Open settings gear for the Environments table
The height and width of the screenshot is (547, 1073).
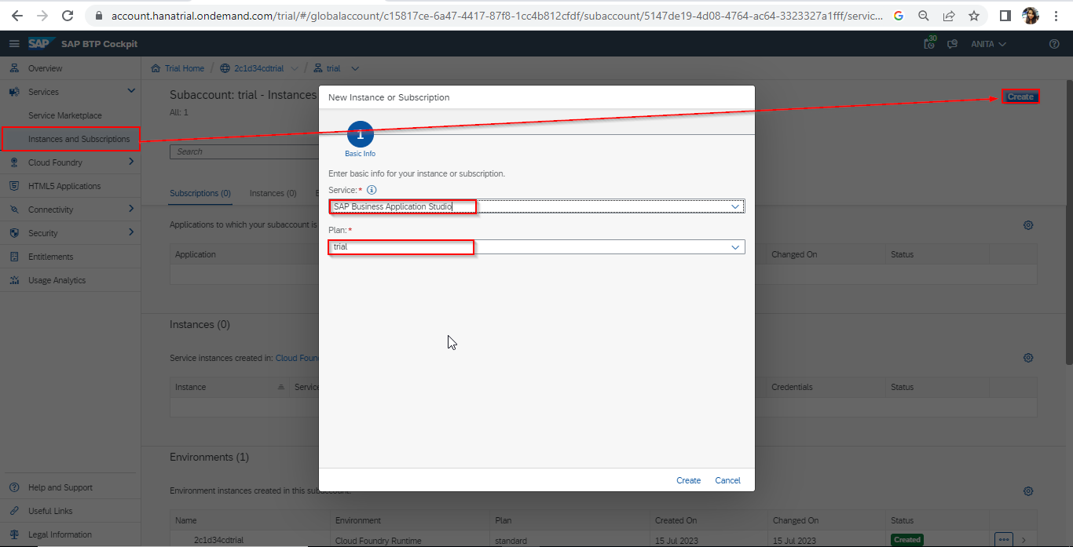(x=1027, y=491)
